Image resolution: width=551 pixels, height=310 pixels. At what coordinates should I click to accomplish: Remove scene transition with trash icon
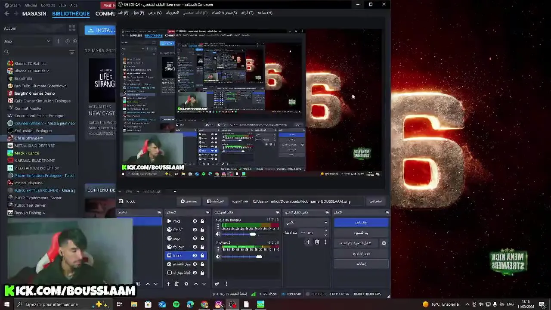[x=317, y=242]
